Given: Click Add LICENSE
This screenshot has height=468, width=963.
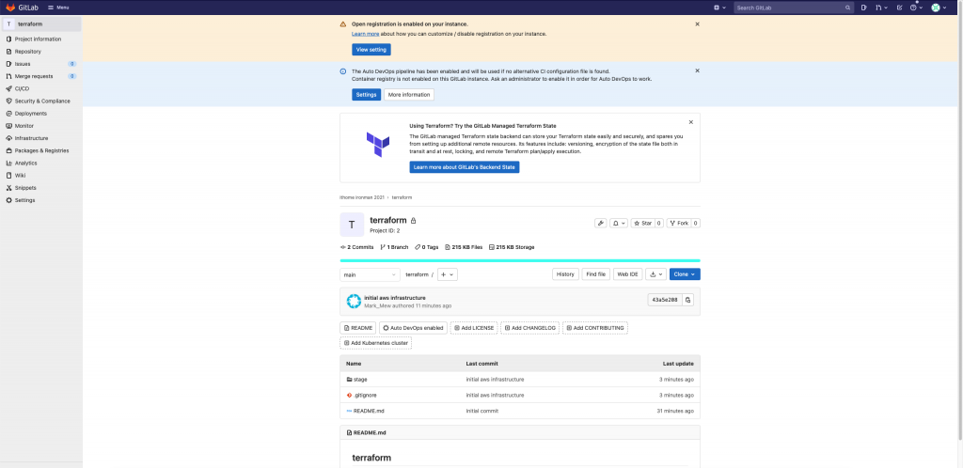Looking at the screenshot, I should click(474, 328).
